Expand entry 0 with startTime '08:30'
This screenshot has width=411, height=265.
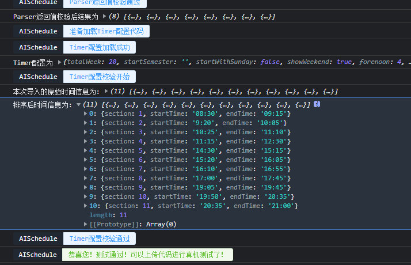(86, 114)
